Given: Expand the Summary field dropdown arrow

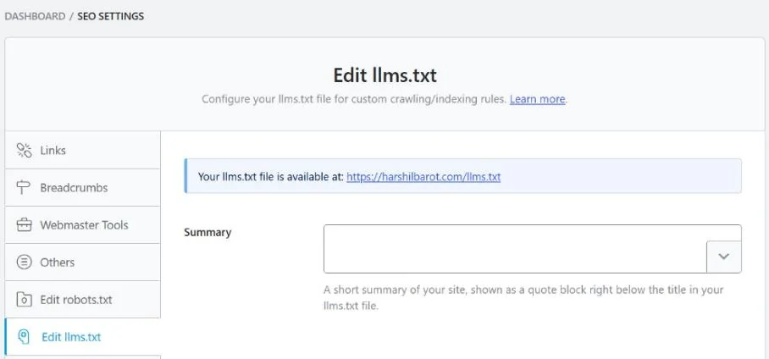Looking at the screenshot, I should [724, 257].
